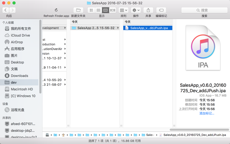
Task: Click the 个人收藏 sidebar header
Action: coord(8,22)
